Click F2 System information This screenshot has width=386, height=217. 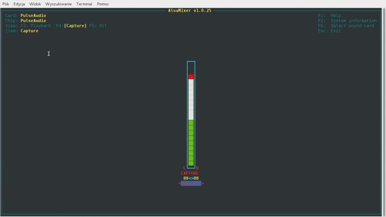(x=347, y=21)
